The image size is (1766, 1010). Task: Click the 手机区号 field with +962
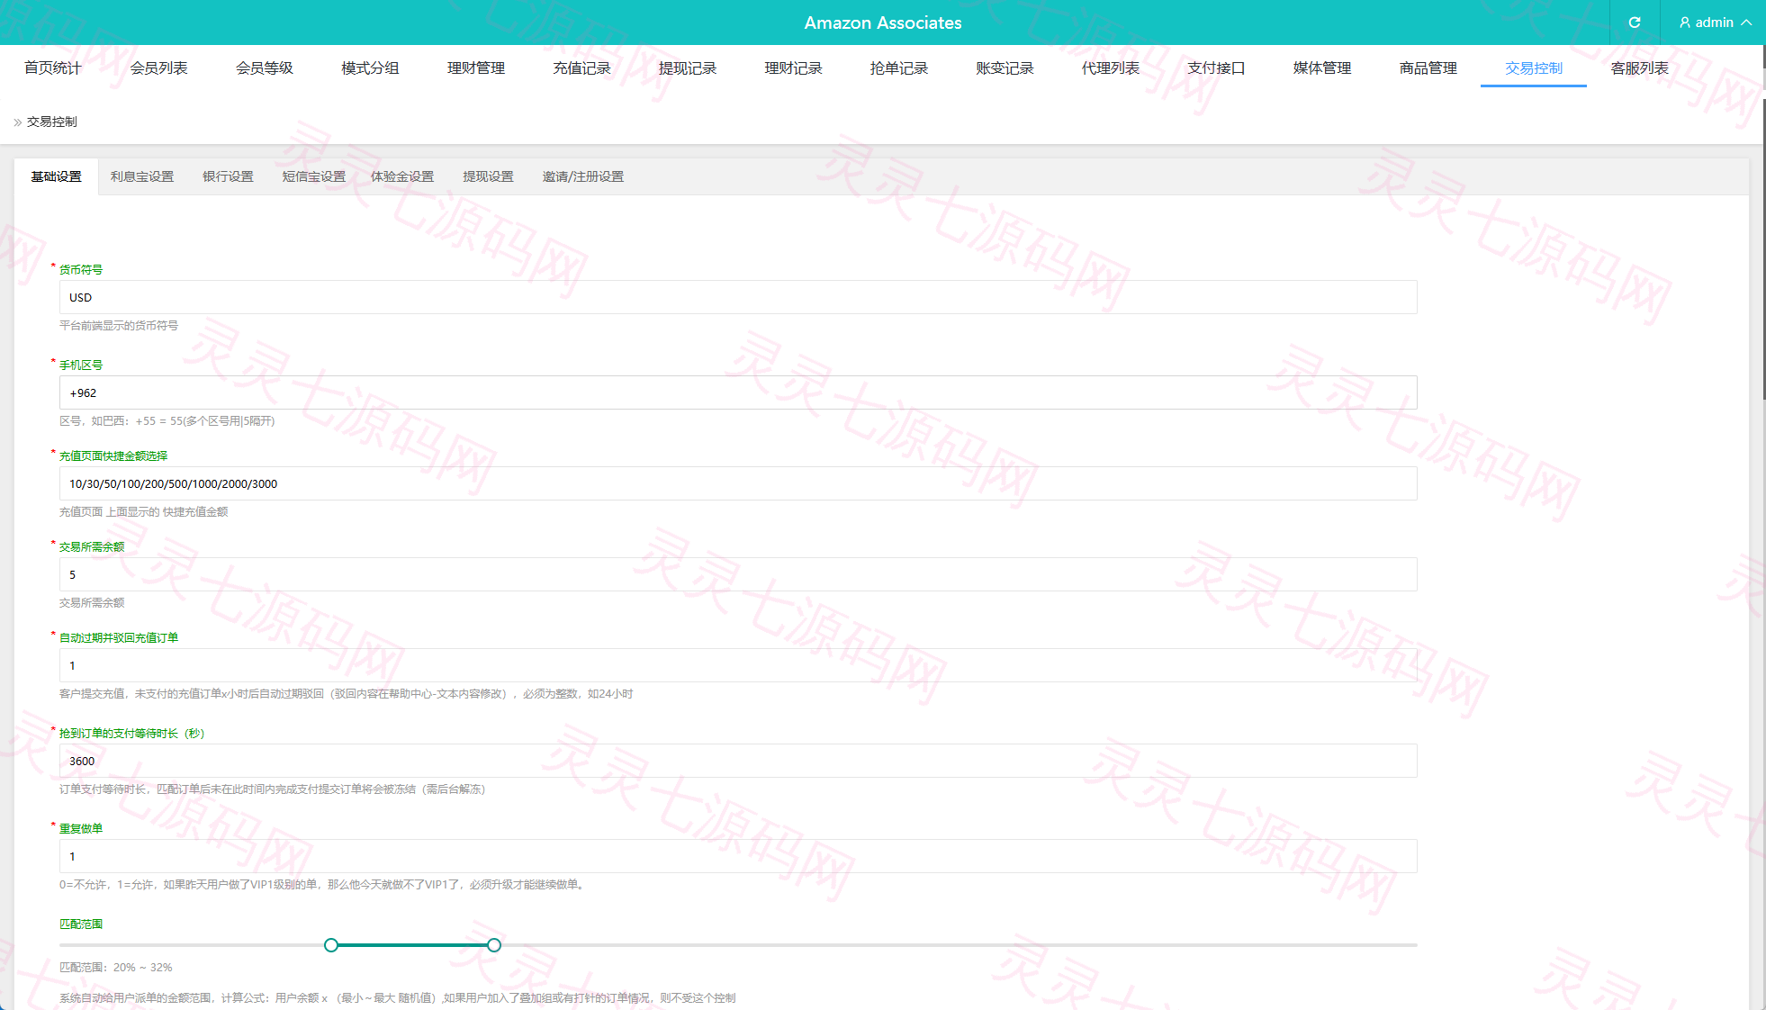(x=738, y=392)
